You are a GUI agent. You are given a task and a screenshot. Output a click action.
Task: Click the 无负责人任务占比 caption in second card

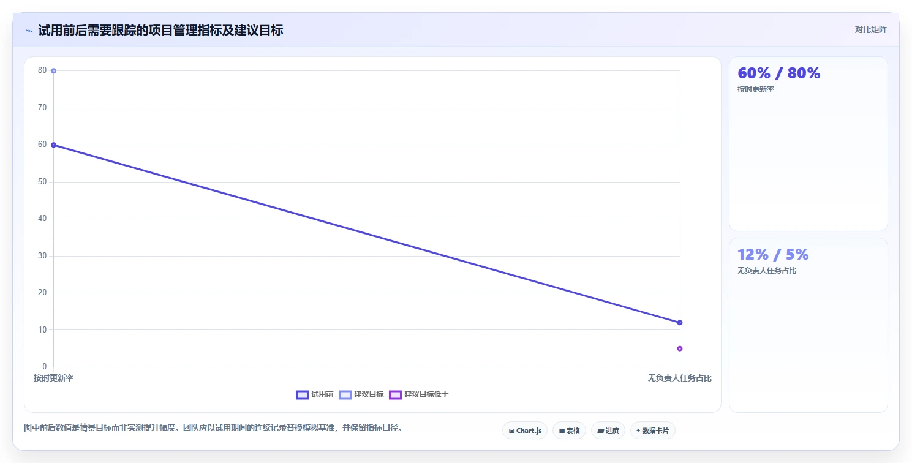coord(767,271)
